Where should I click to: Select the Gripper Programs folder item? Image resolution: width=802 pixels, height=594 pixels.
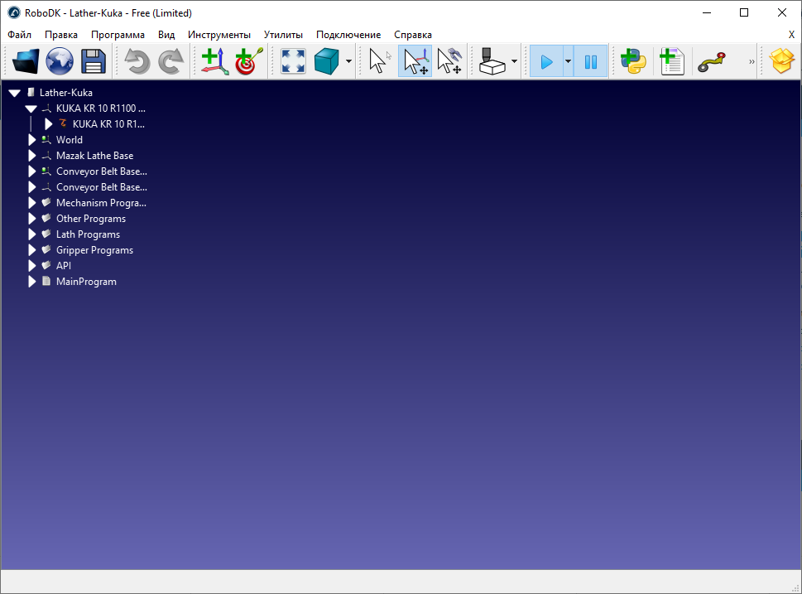[x=94, y=250]
